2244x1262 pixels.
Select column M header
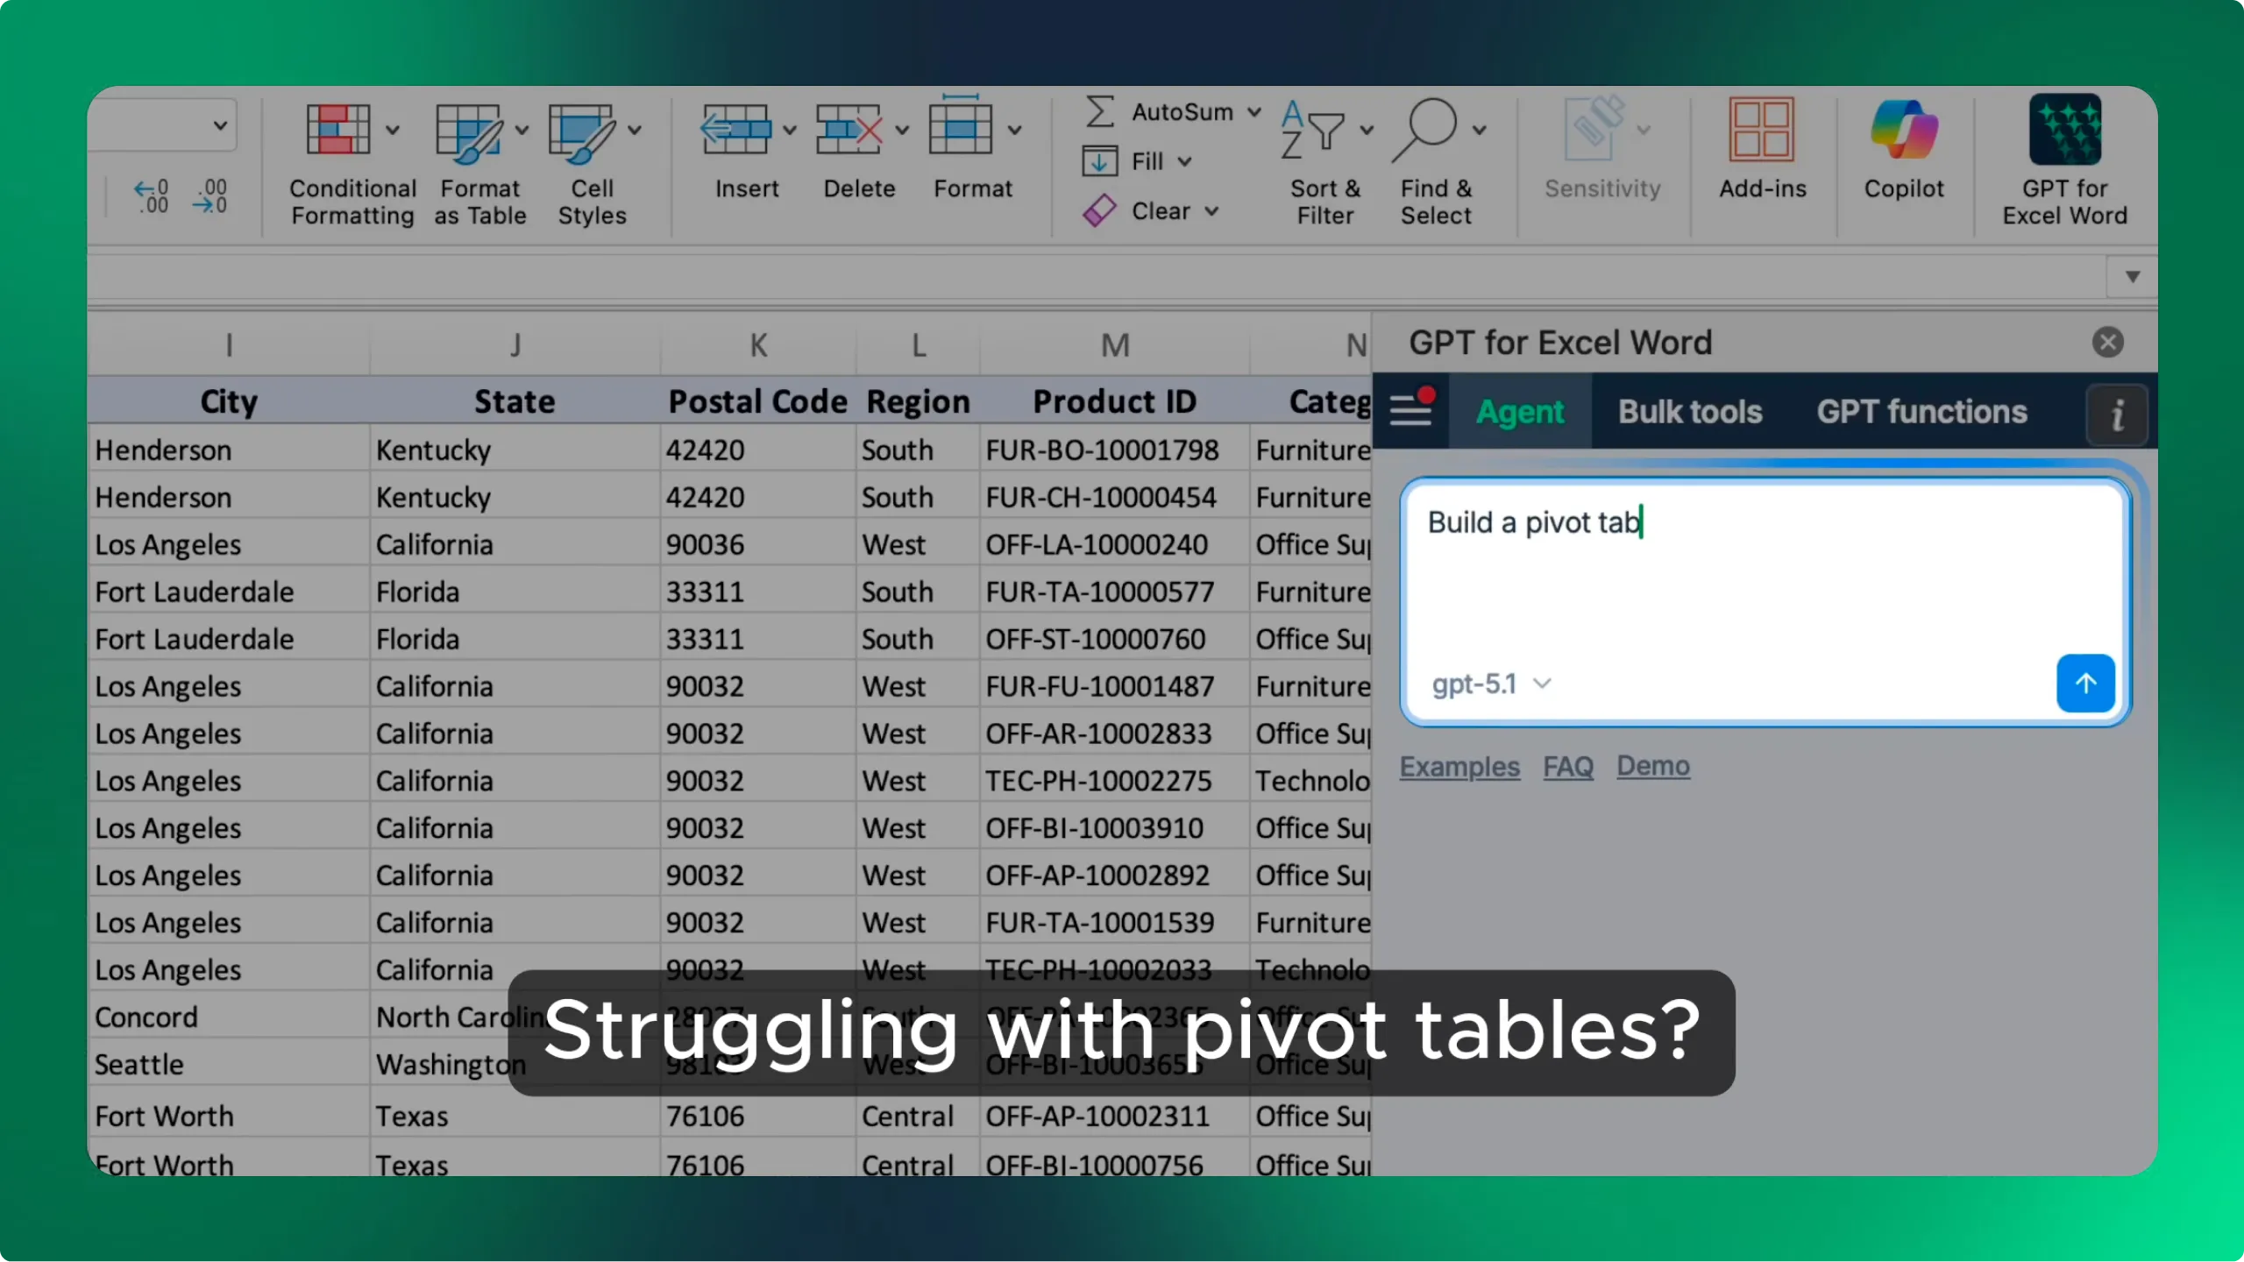pos(1114,345)
